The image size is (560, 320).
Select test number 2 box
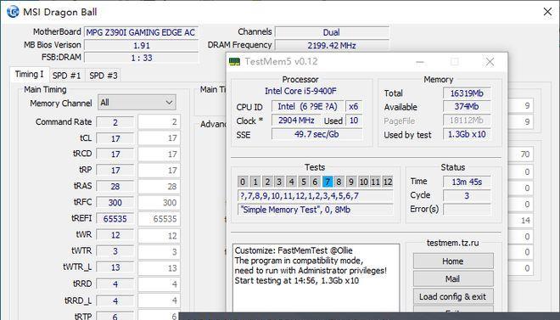(267, 182)
